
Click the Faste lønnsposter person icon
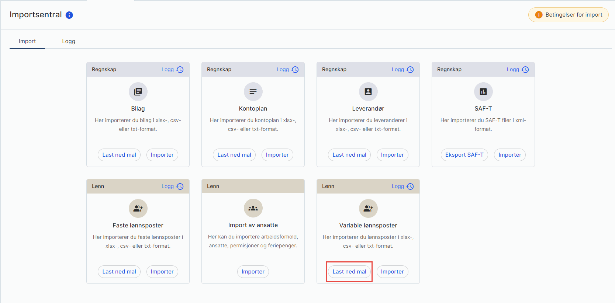pyautogui.click(x=138, y=208)
